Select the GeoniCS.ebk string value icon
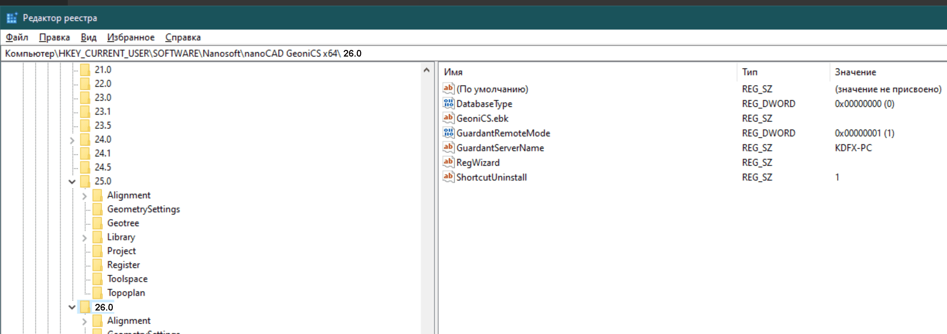This screenshot has height=334, width=947. tap(448, 118)
